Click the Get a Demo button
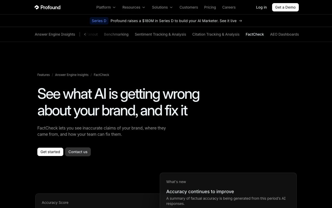The image size is (332, 208). point(285,7)
